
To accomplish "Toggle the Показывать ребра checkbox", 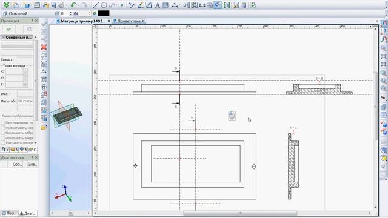I will 3,133.
